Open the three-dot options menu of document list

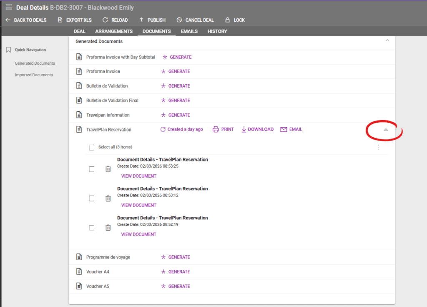379,147
